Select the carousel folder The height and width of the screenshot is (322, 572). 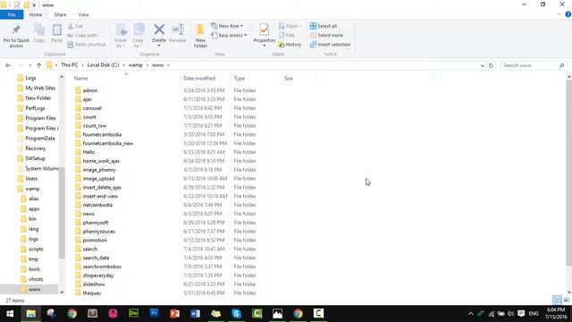pos(92,108)
